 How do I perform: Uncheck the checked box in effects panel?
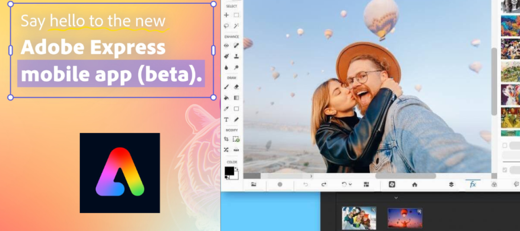(x=505, y=170)
